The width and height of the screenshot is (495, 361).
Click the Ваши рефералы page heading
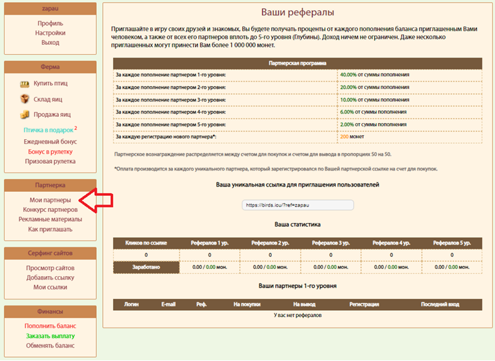pos(297,12)
